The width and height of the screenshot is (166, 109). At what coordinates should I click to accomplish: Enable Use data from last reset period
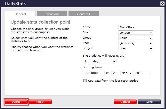click(85, 81)
